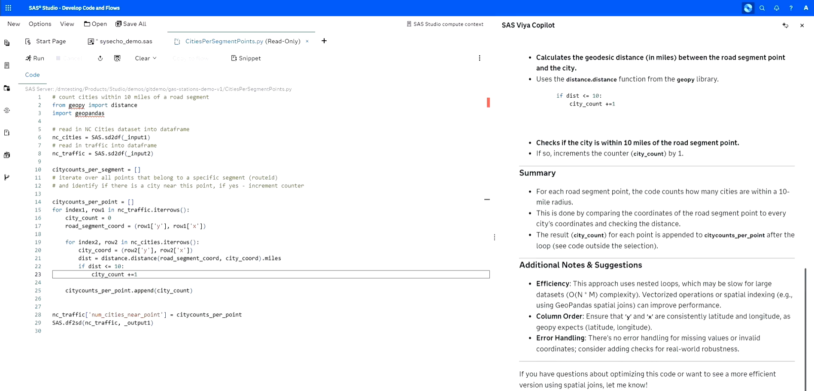The height and width of the screenshot is (391, 814).
Task: Click the SAS Viya Copilot panel title
Action: click(528, 25)
